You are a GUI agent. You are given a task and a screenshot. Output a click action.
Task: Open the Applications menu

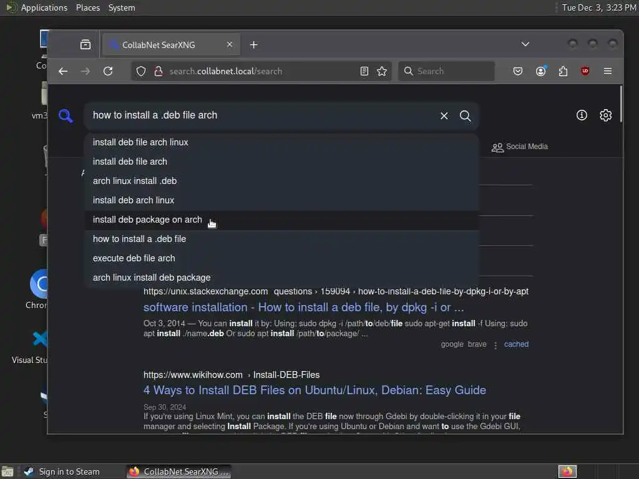click(44, 7)
